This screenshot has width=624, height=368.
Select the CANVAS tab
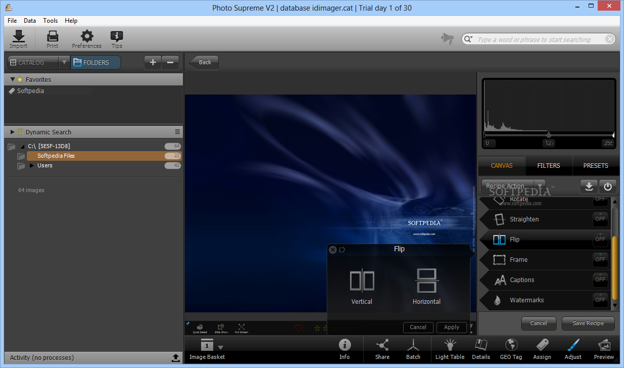(x=501, y=166)
